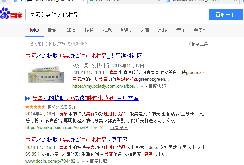Click the text 评分:4.5/5 5页
The image size is (244, 165).
pyautogui.click(x=61, y=107)
